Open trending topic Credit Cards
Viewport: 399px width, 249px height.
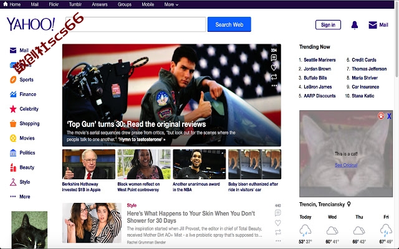coord(364,60)
